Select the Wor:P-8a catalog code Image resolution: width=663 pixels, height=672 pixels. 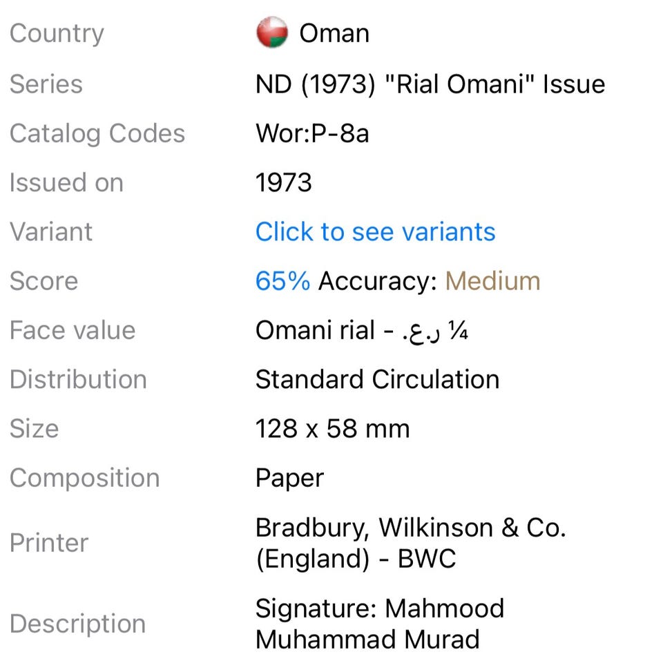pos(312,133)
